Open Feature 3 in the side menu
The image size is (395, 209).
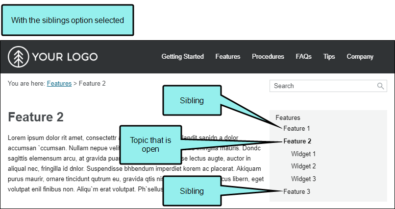[x=297, y=192]
